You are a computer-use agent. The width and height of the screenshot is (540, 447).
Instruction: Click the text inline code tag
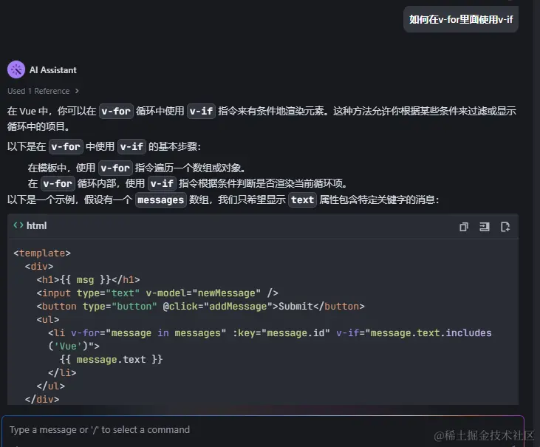(x=302, y=199)
